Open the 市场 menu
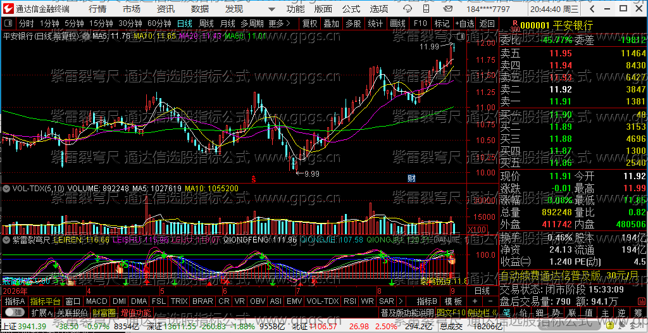 (132, 9)
